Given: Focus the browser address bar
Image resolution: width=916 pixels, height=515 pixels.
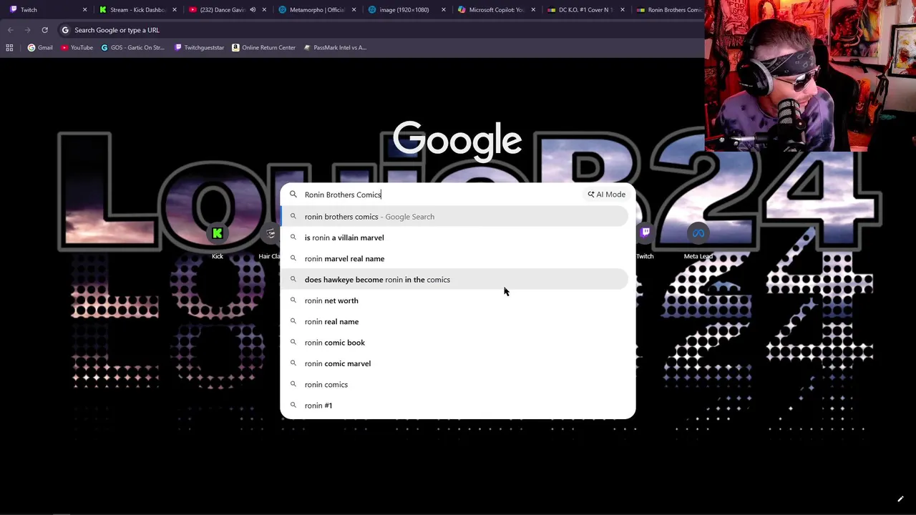Looking at the screenshot, I should coord(379,30).
